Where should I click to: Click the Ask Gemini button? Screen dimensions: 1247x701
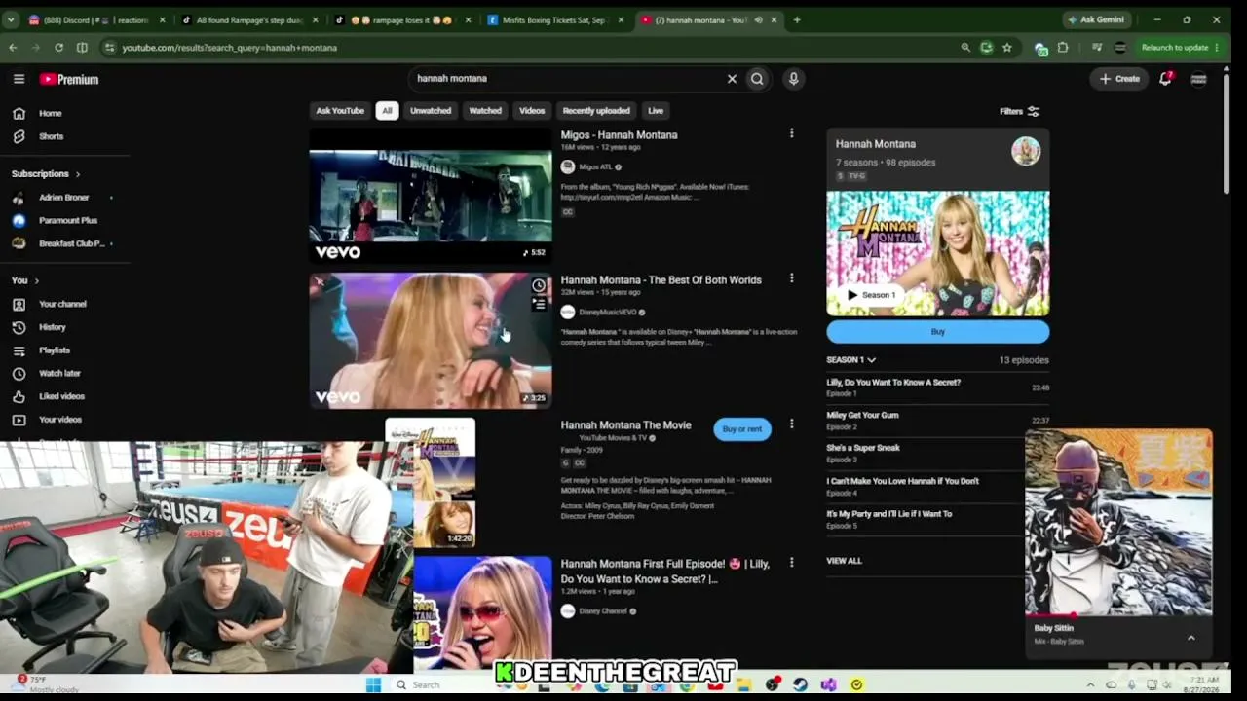(x=1095, y=19)
